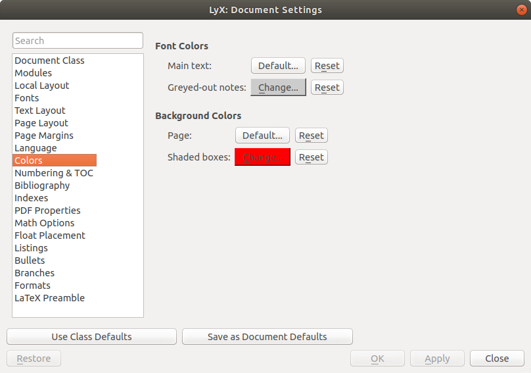The width and height of the screenshot is (531, 373).
Task: Click Default button for Main text color
Action: pyautogui.click(x=278, y=66)
